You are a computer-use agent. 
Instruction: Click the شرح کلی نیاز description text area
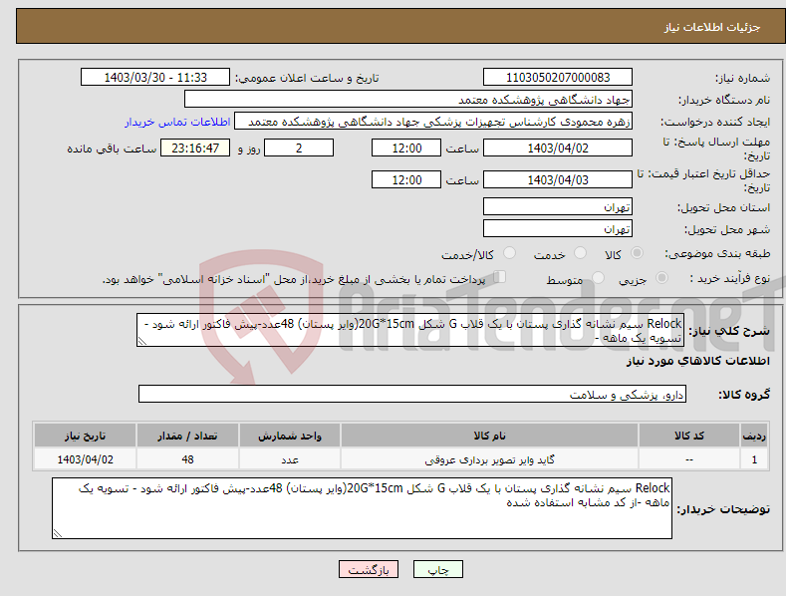[x=410, y=330]
